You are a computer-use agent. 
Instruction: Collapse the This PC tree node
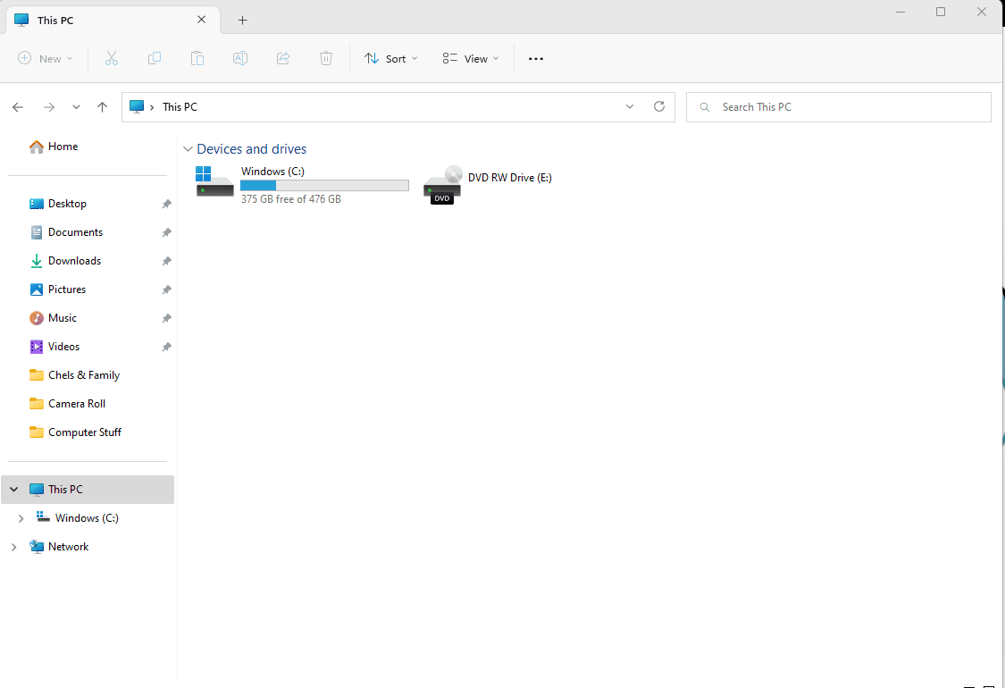13,490
